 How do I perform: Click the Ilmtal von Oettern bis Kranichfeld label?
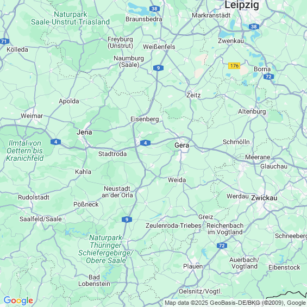point(24,151)
